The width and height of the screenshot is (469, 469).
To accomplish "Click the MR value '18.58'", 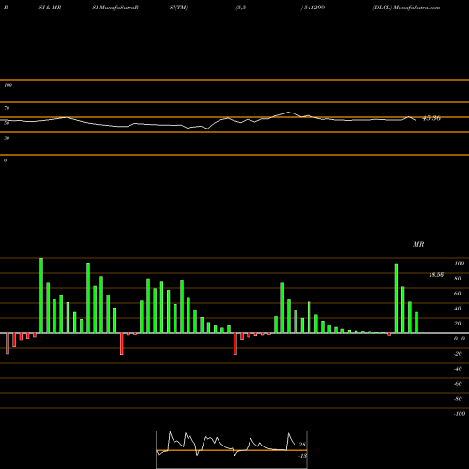I will coord(436,275).
